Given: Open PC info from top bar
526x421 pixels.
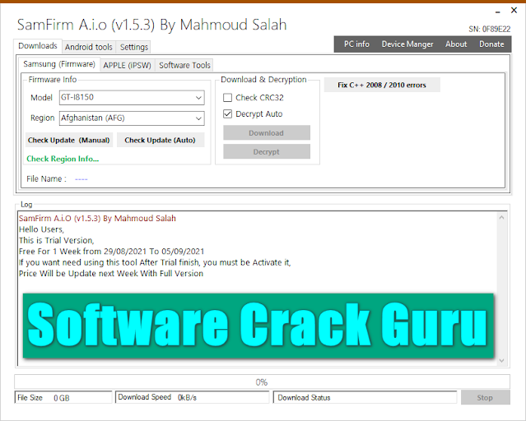Looking at the screenshot, I should point(356,44).
